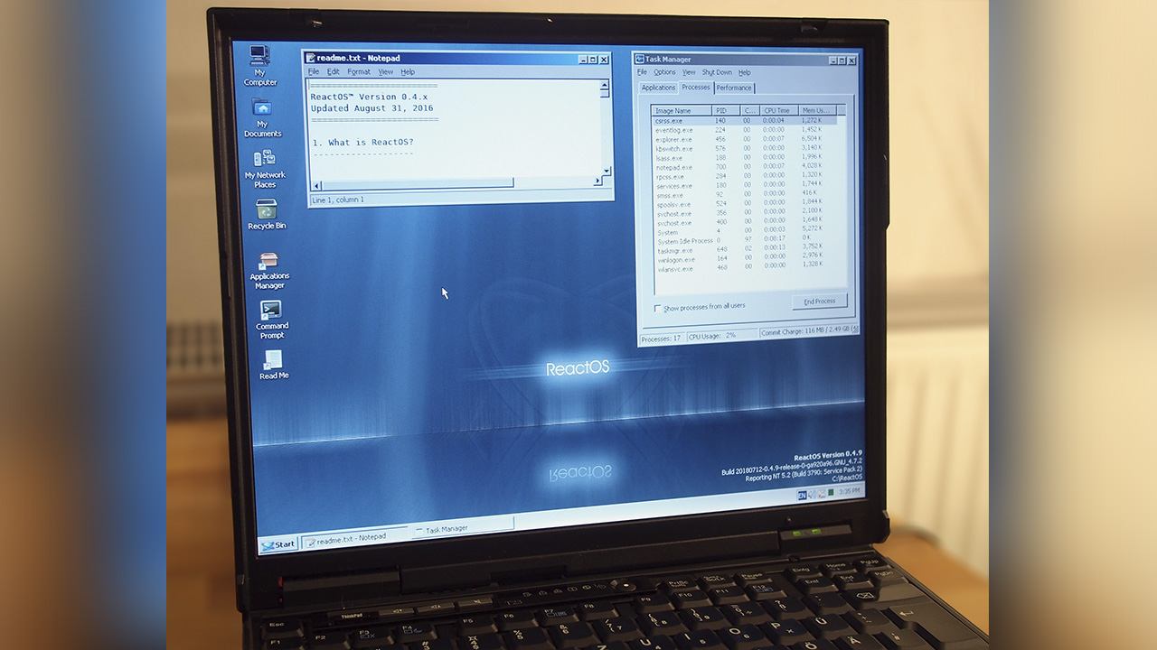
Task: Click the volume speaker tray icon
Action: [812, 495]
